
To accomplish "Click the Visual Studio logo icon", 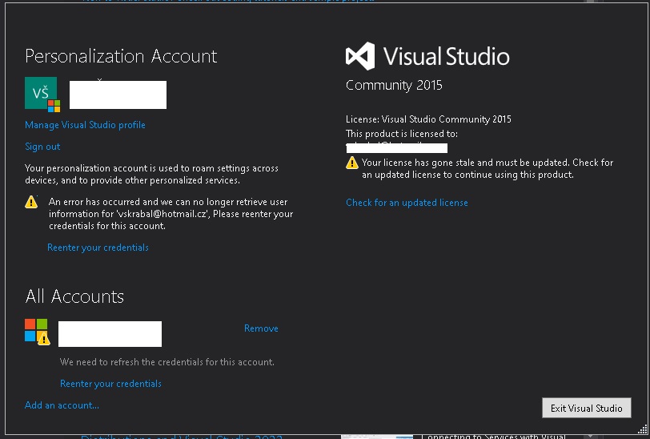I will (x=359, y=56).
